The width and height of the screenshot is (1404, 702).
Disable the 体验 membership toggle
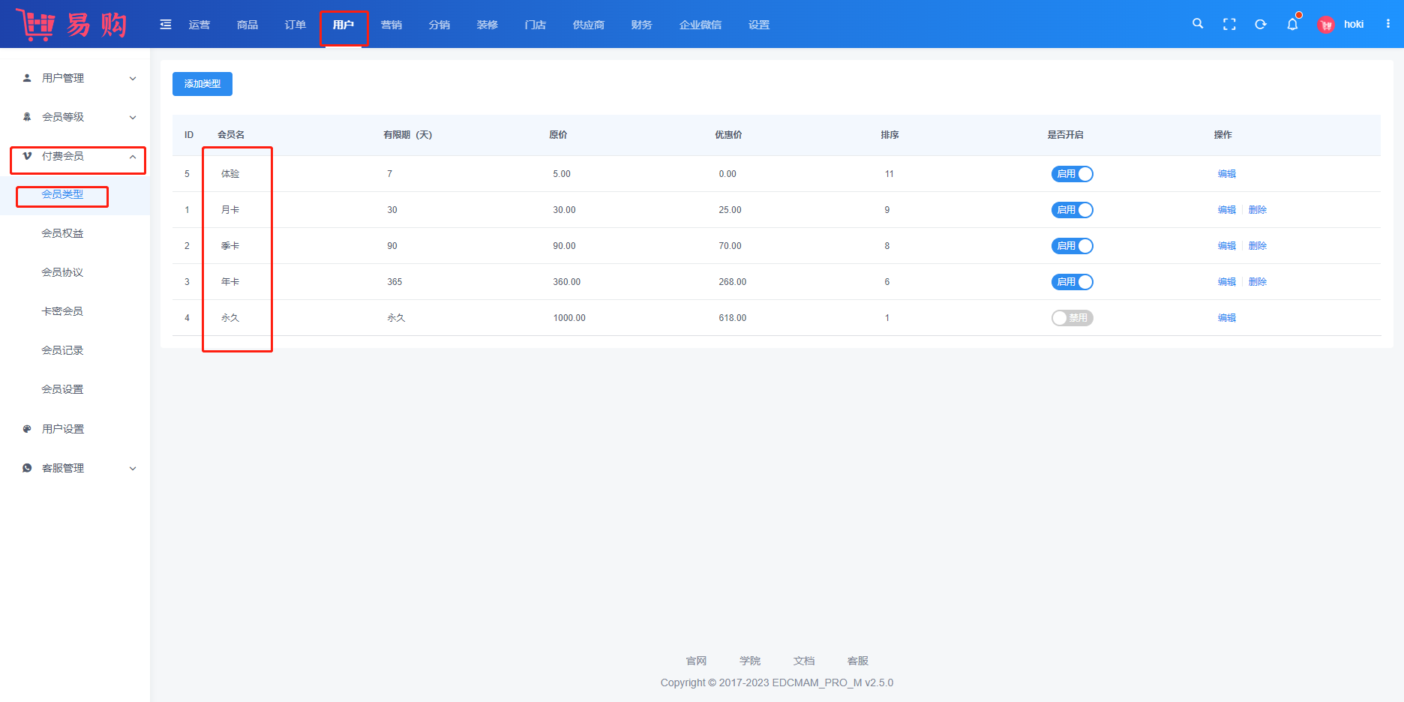[1072, 174]
